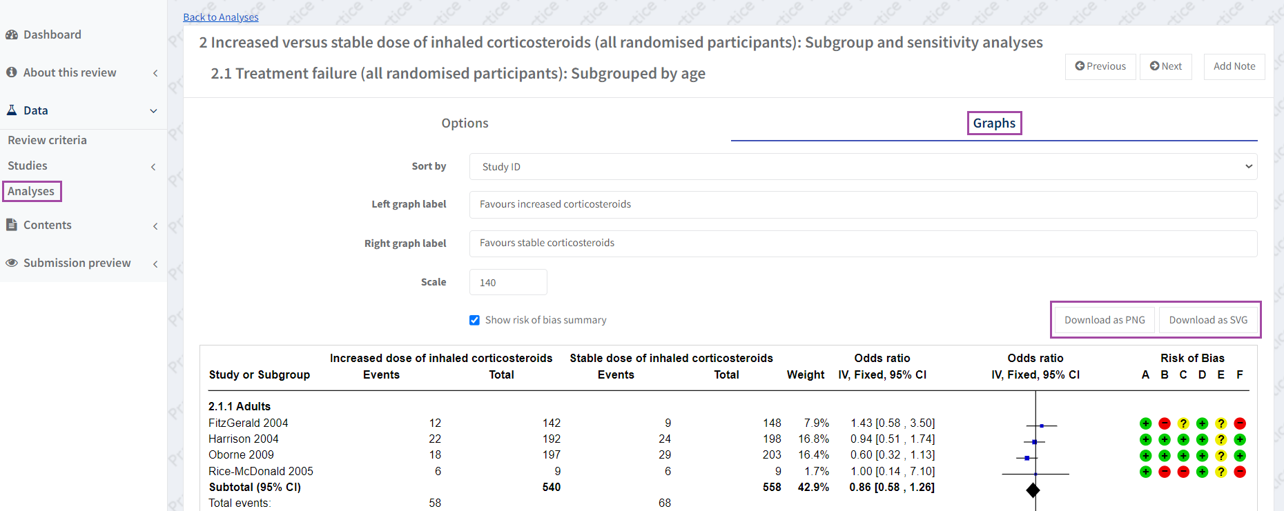Click the red risk icon for FitzGerald 2004 column B
Image resolution: width=1284 pixels, height=511 pixels.
(x=1165, y=423)
